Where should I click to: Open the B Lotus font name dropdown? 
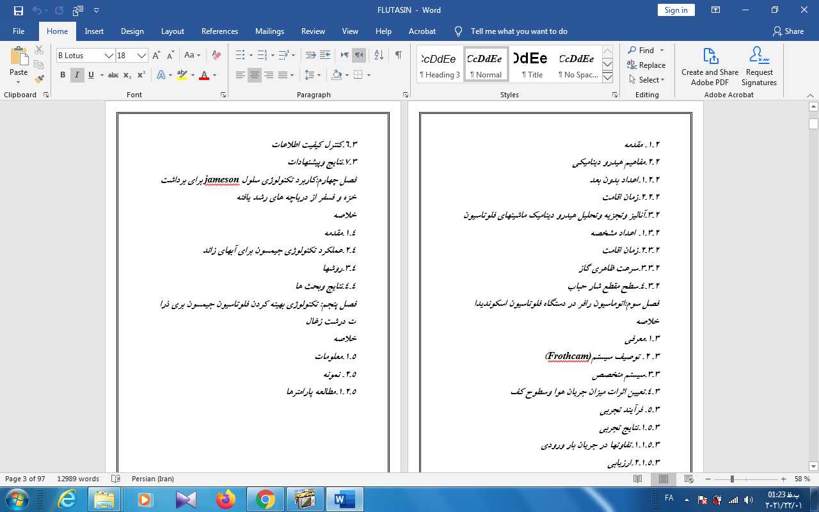(109, 56)
